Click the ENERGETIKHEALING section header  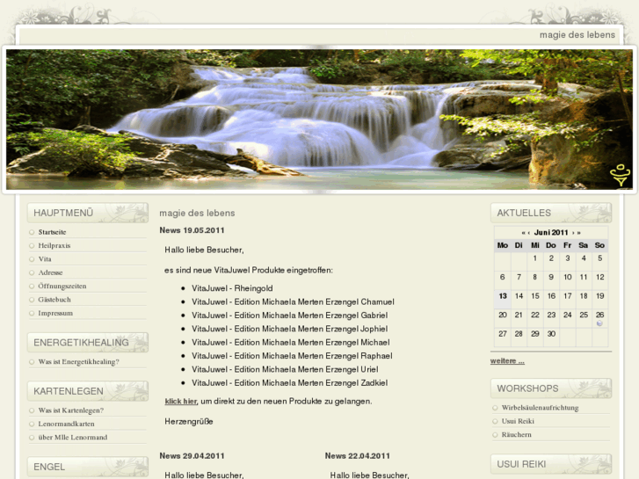click(x=88, y=343)
